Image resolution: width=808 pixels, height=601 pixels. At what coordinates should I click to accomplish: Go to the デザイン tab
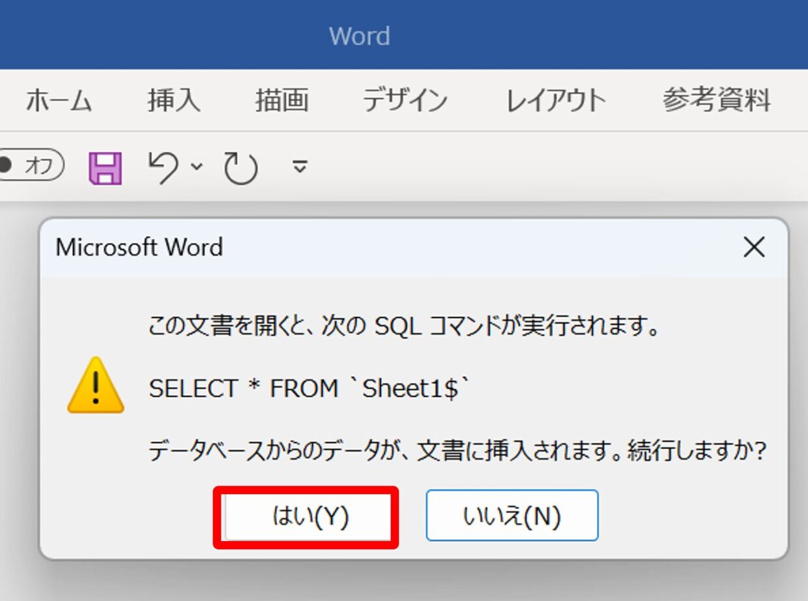point(405,101)
